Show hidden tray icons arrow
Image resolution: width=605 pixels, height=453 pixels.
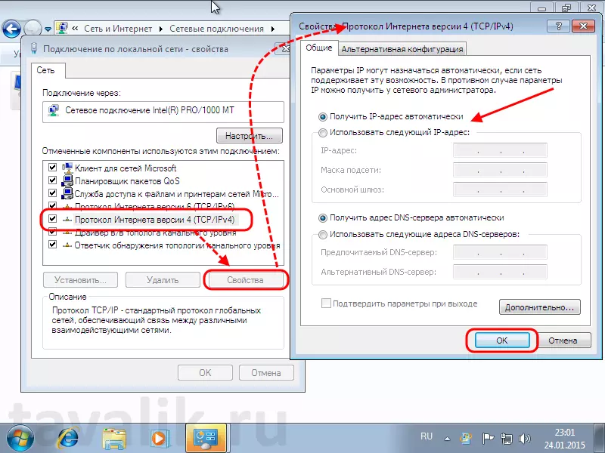point(447,439)
